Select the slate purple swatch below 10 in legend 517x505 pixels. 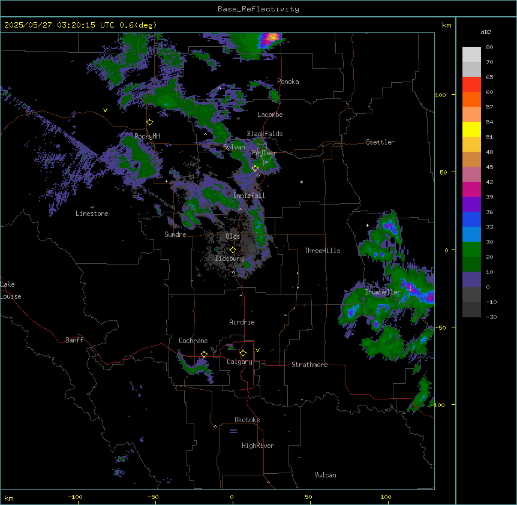click(x=471, y=279)
